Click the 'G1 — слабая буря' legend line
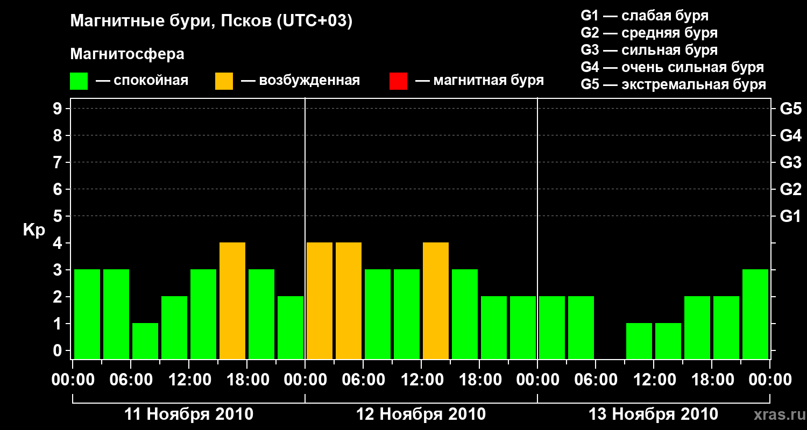The height and width of the screenshot is (430, 807). click(x=645, y=15)
